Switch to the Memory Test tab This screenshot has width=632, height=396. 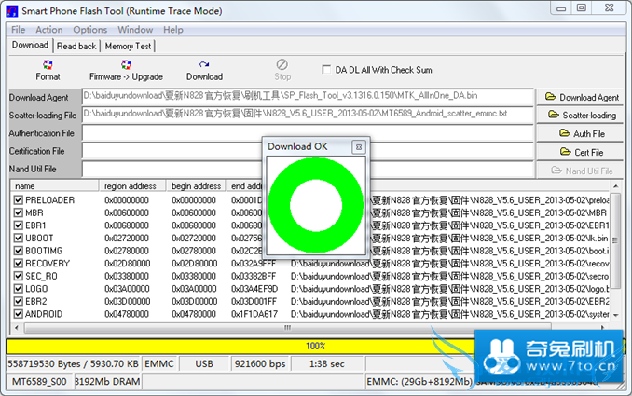[x=129, y=46]
